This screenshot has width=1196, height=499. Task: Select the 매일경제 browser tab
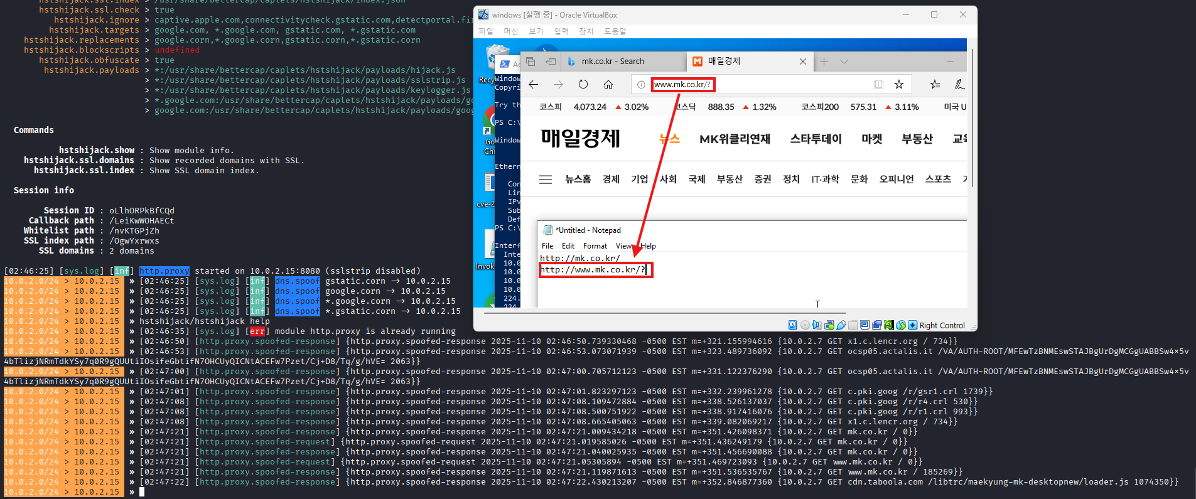750,62
